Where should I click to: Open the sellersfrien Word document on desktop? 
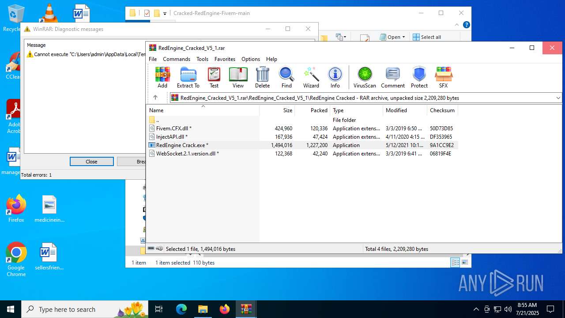(x=49, y=257)
